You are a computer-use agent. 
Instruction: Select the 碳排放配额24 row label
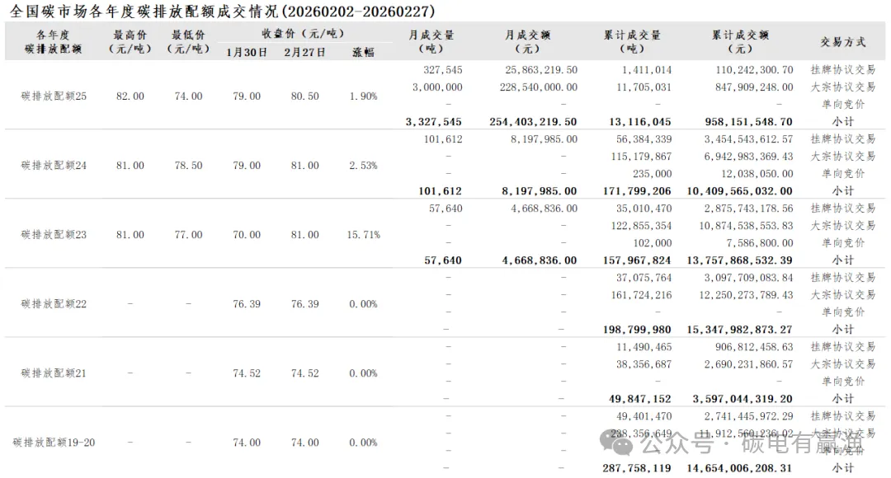(x=54, y=166)
